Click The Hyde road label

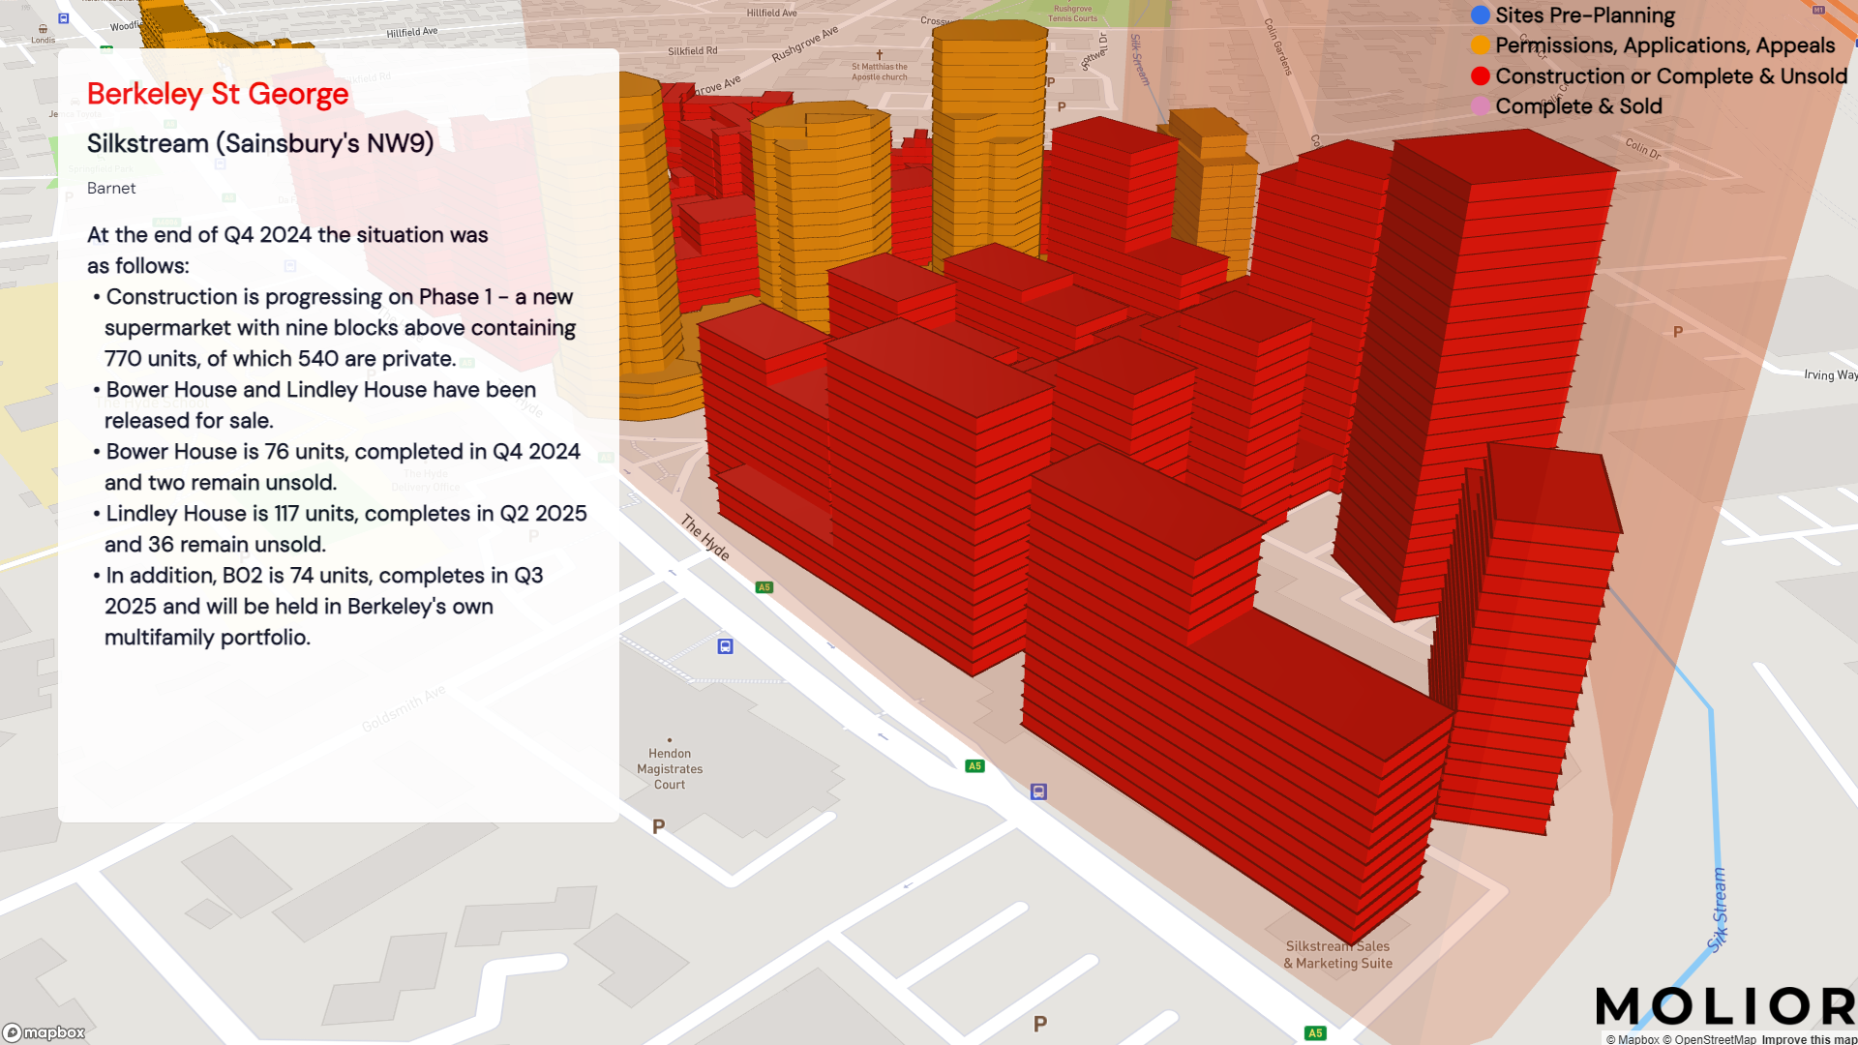(705, 537)
